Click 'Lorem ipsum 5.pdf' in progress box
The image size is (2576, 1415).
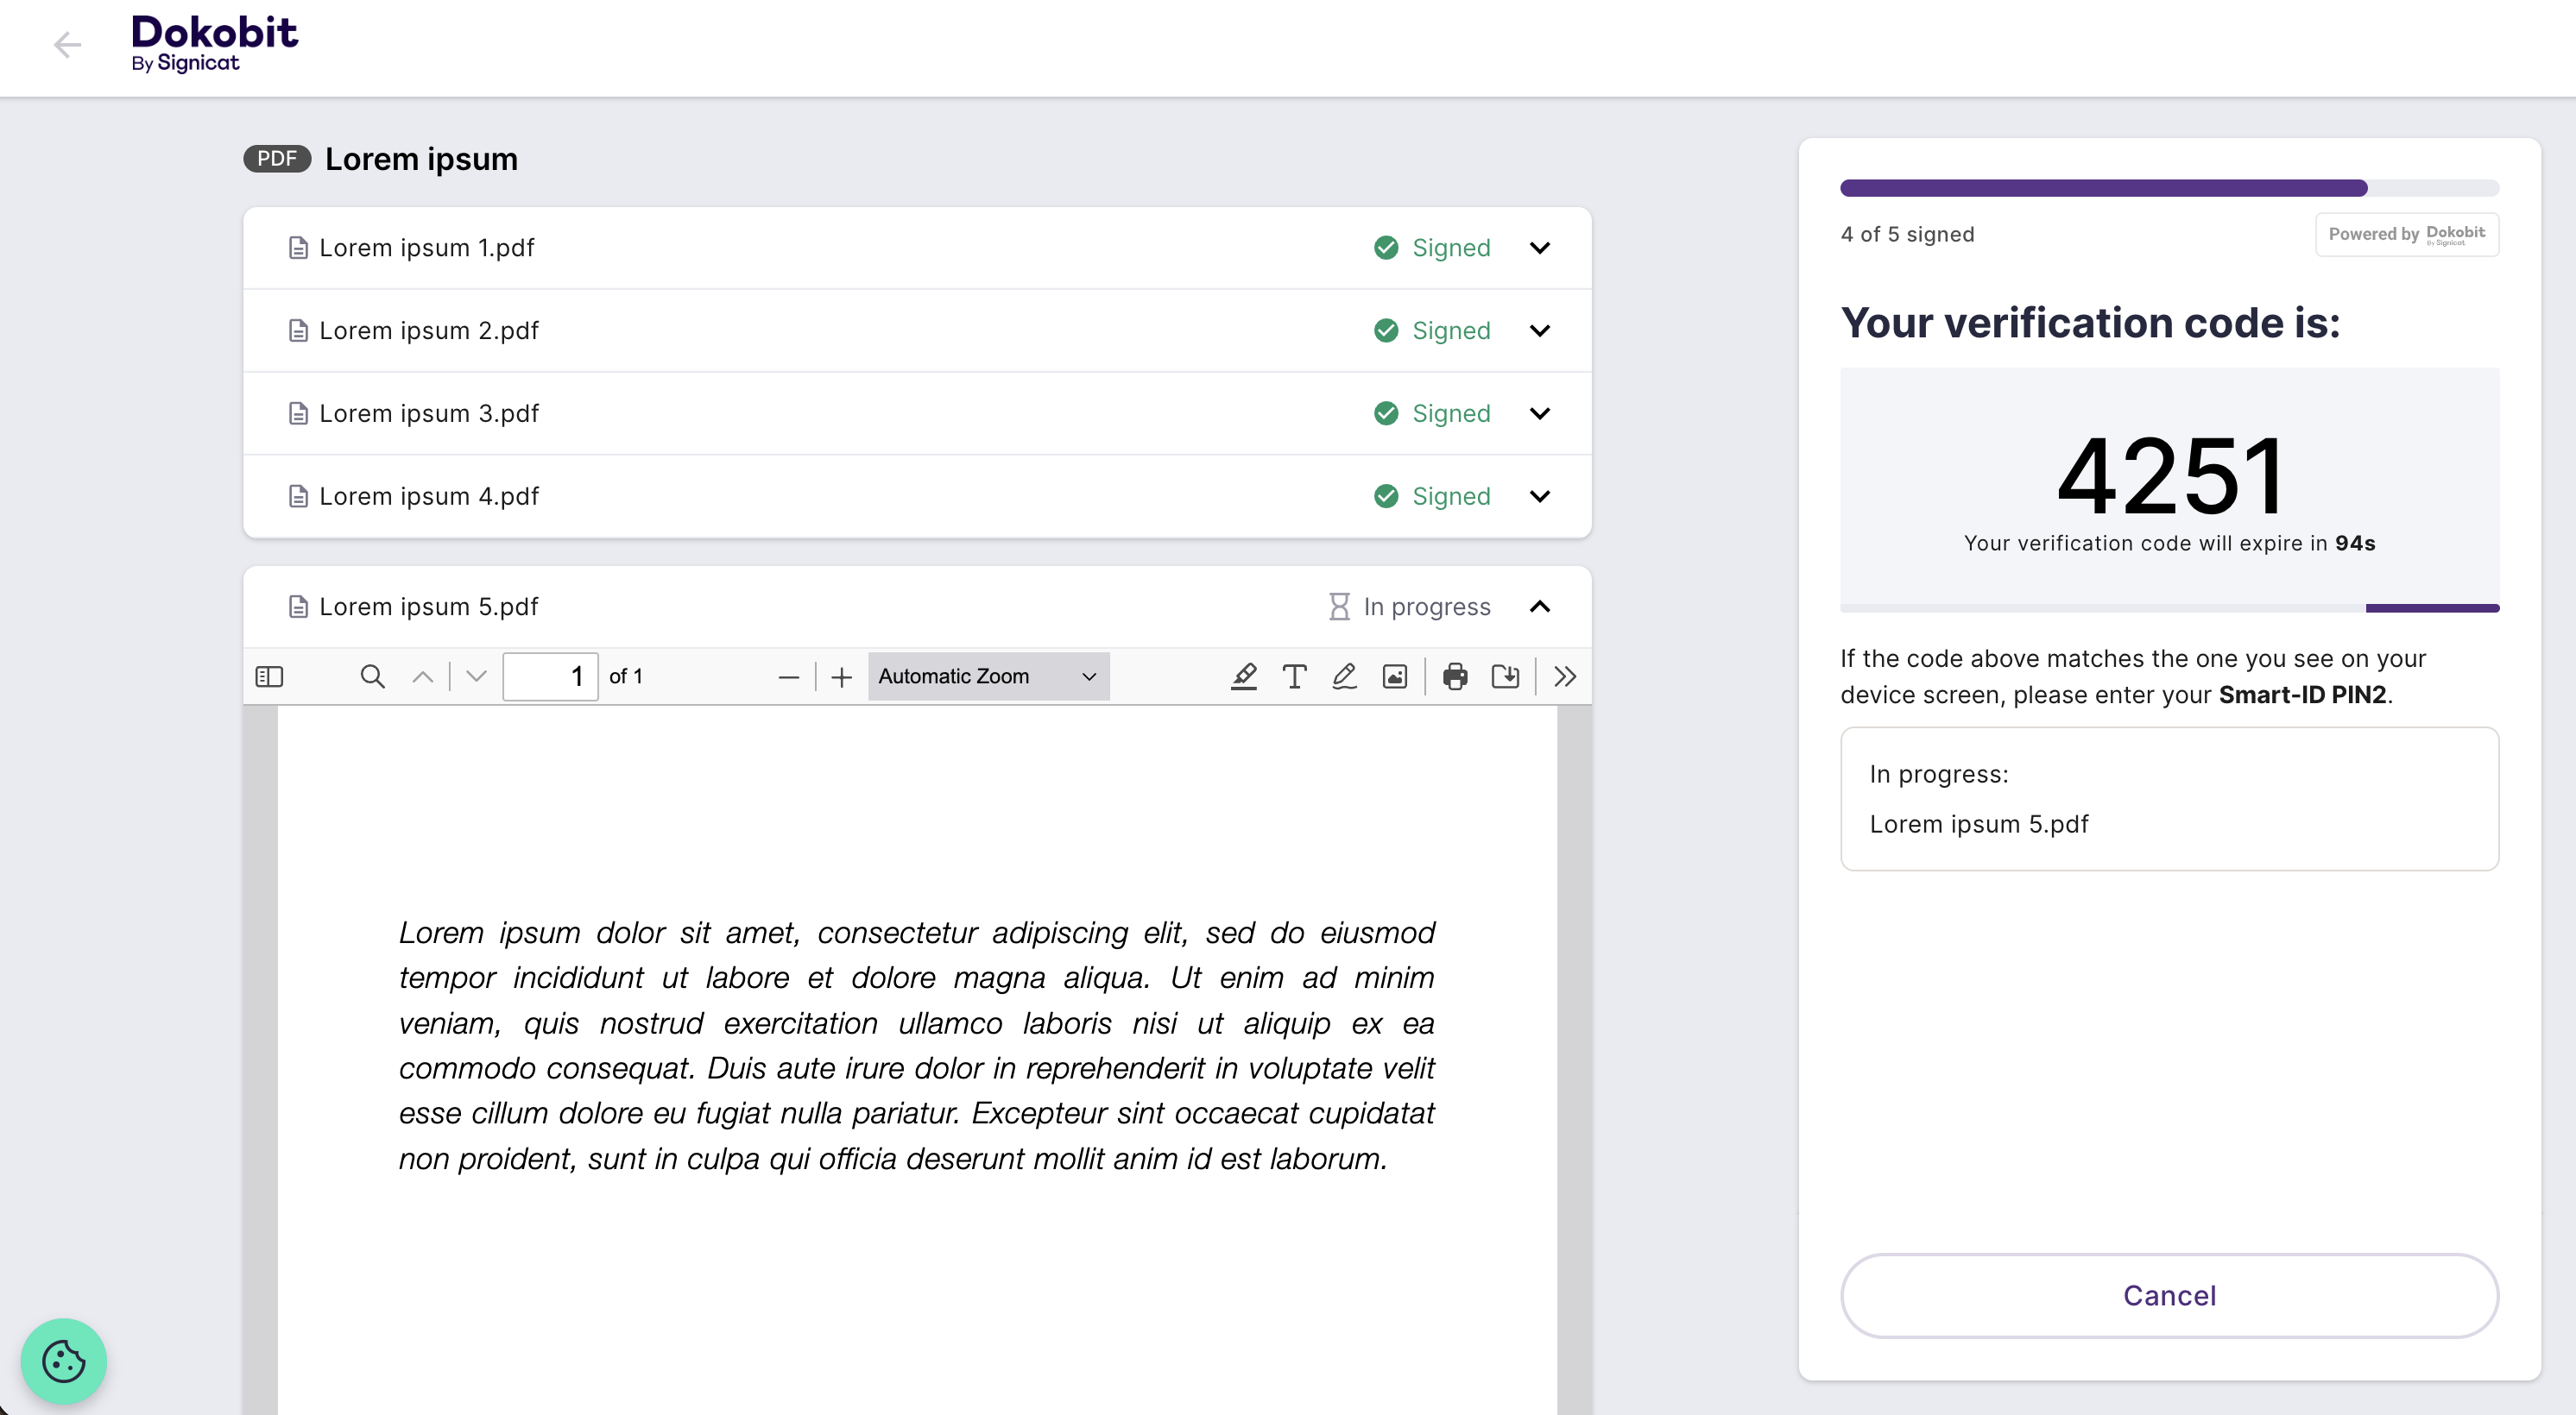(x=1979, y=825)
